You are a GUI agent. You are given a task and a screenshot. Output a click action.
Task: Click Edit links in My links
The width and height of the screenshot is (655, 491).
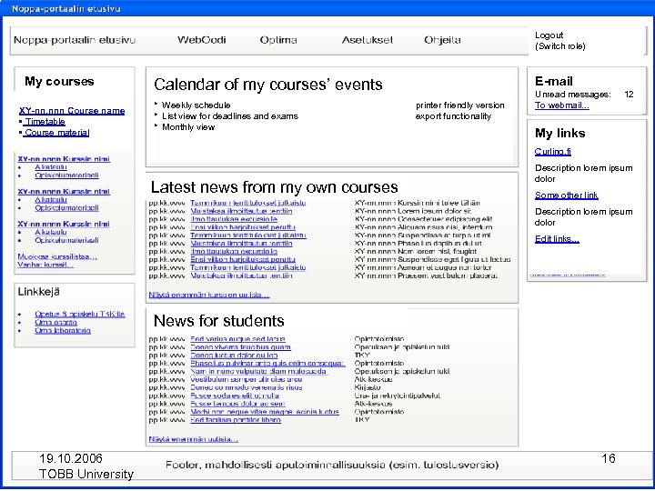(557, 239)
